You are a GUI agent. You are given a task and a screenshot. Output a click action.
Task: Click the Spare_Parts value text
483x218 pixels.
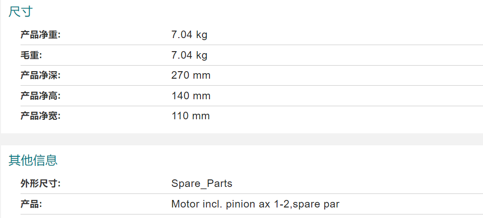(x=202, y=184)
